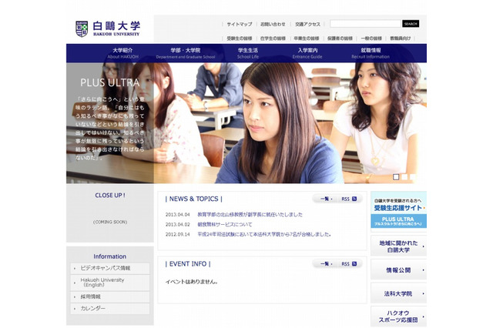
Task: Click the PLUS ULTRA hero slideshow image
Action: point(246,123)
